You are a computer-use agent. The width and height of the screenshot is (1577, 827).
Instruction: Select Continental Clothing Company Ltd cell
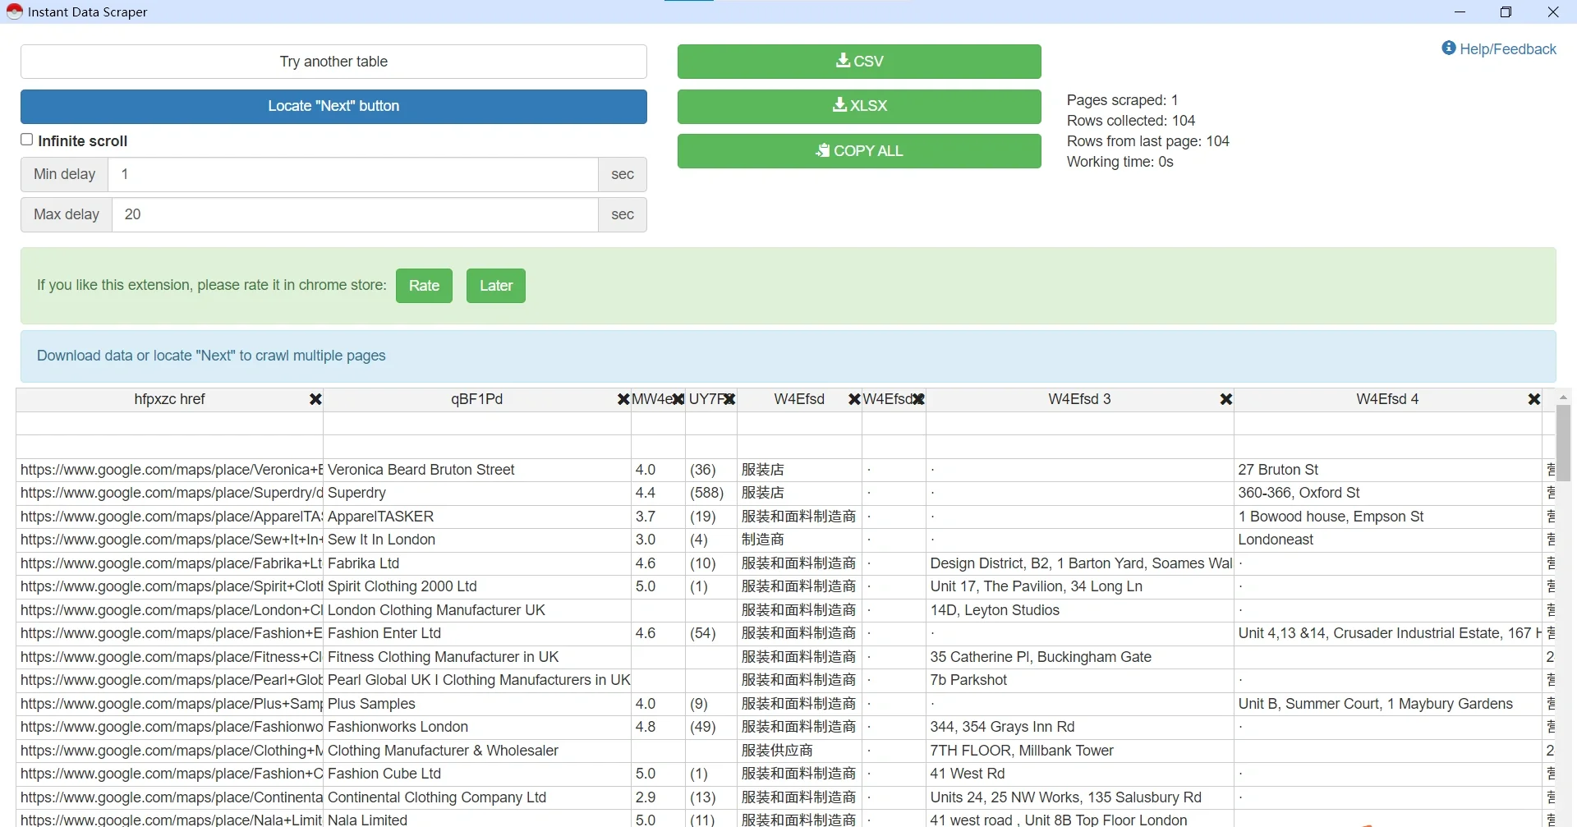click(x=477, y=797)
